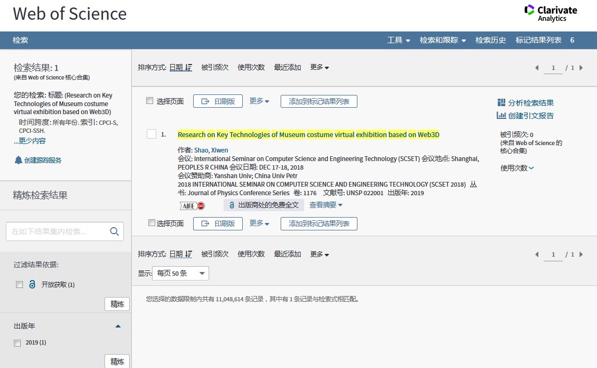597x368 pixels.
Task: Click the magnifier search icon in refine box
Action: (x=114, y=231)
